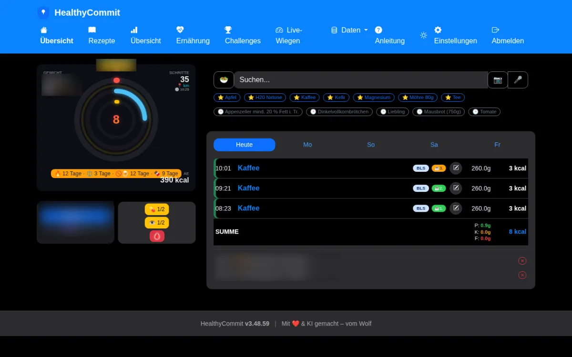The height and width of the screenshot is (357, 572).
Task: Open the home Übersicht page
Action: click(x=57, y=35)
